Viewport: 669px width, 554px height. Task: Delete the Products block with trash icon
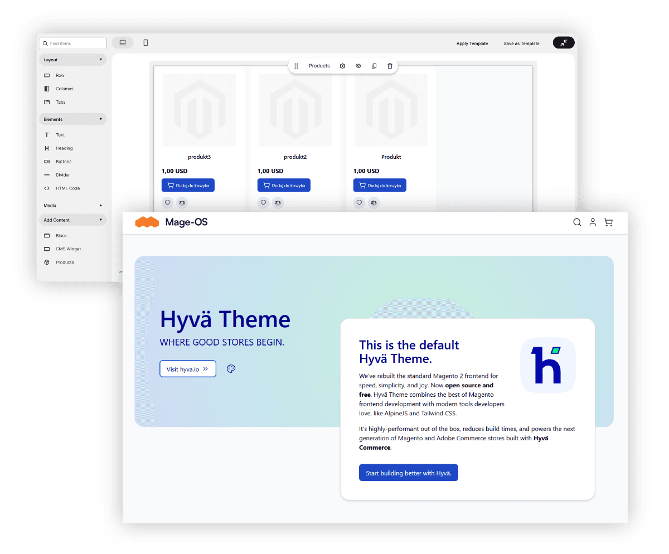(x=390, y=66)
